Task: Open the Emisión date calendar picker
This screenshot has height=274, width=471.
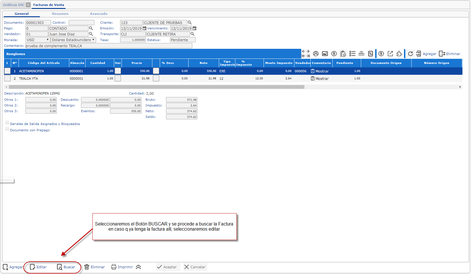Action: coord(145,28)
